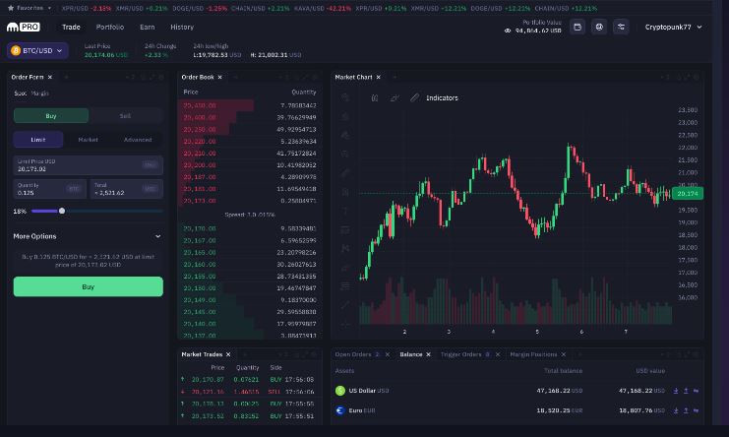Click the Favorites star icon
The image size is (729, 437).
[11, 8]
